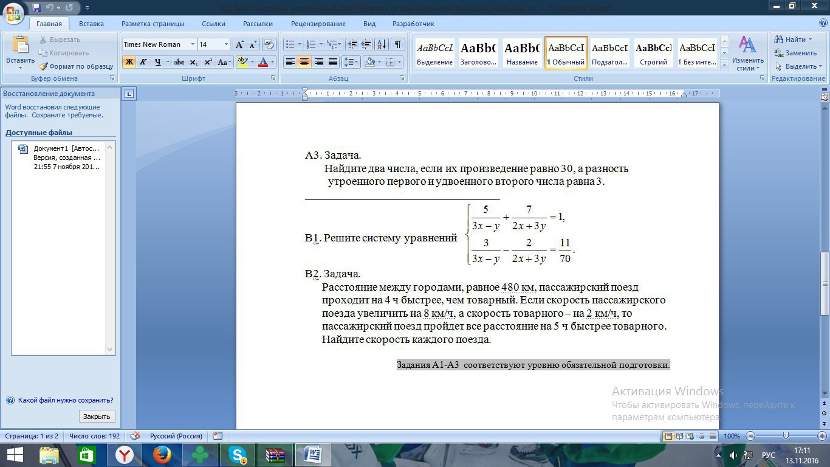This screenshot has width=830, height=467.
Task: Select the Заголовок style thumbnail
Action: [x=478, y=53]
